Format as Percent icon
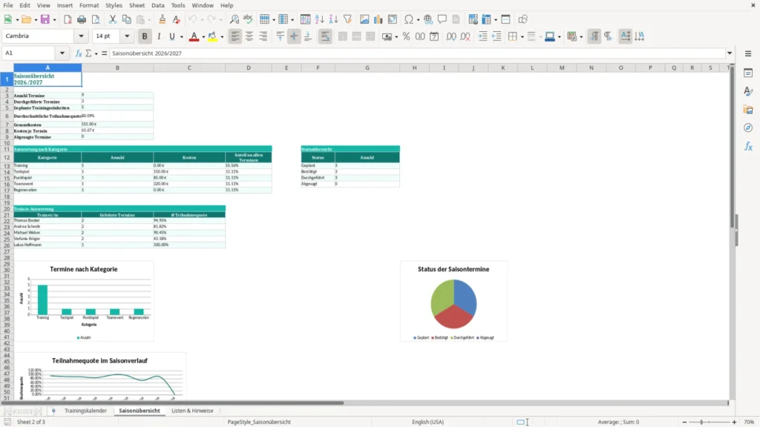 [x=406, y=36]
